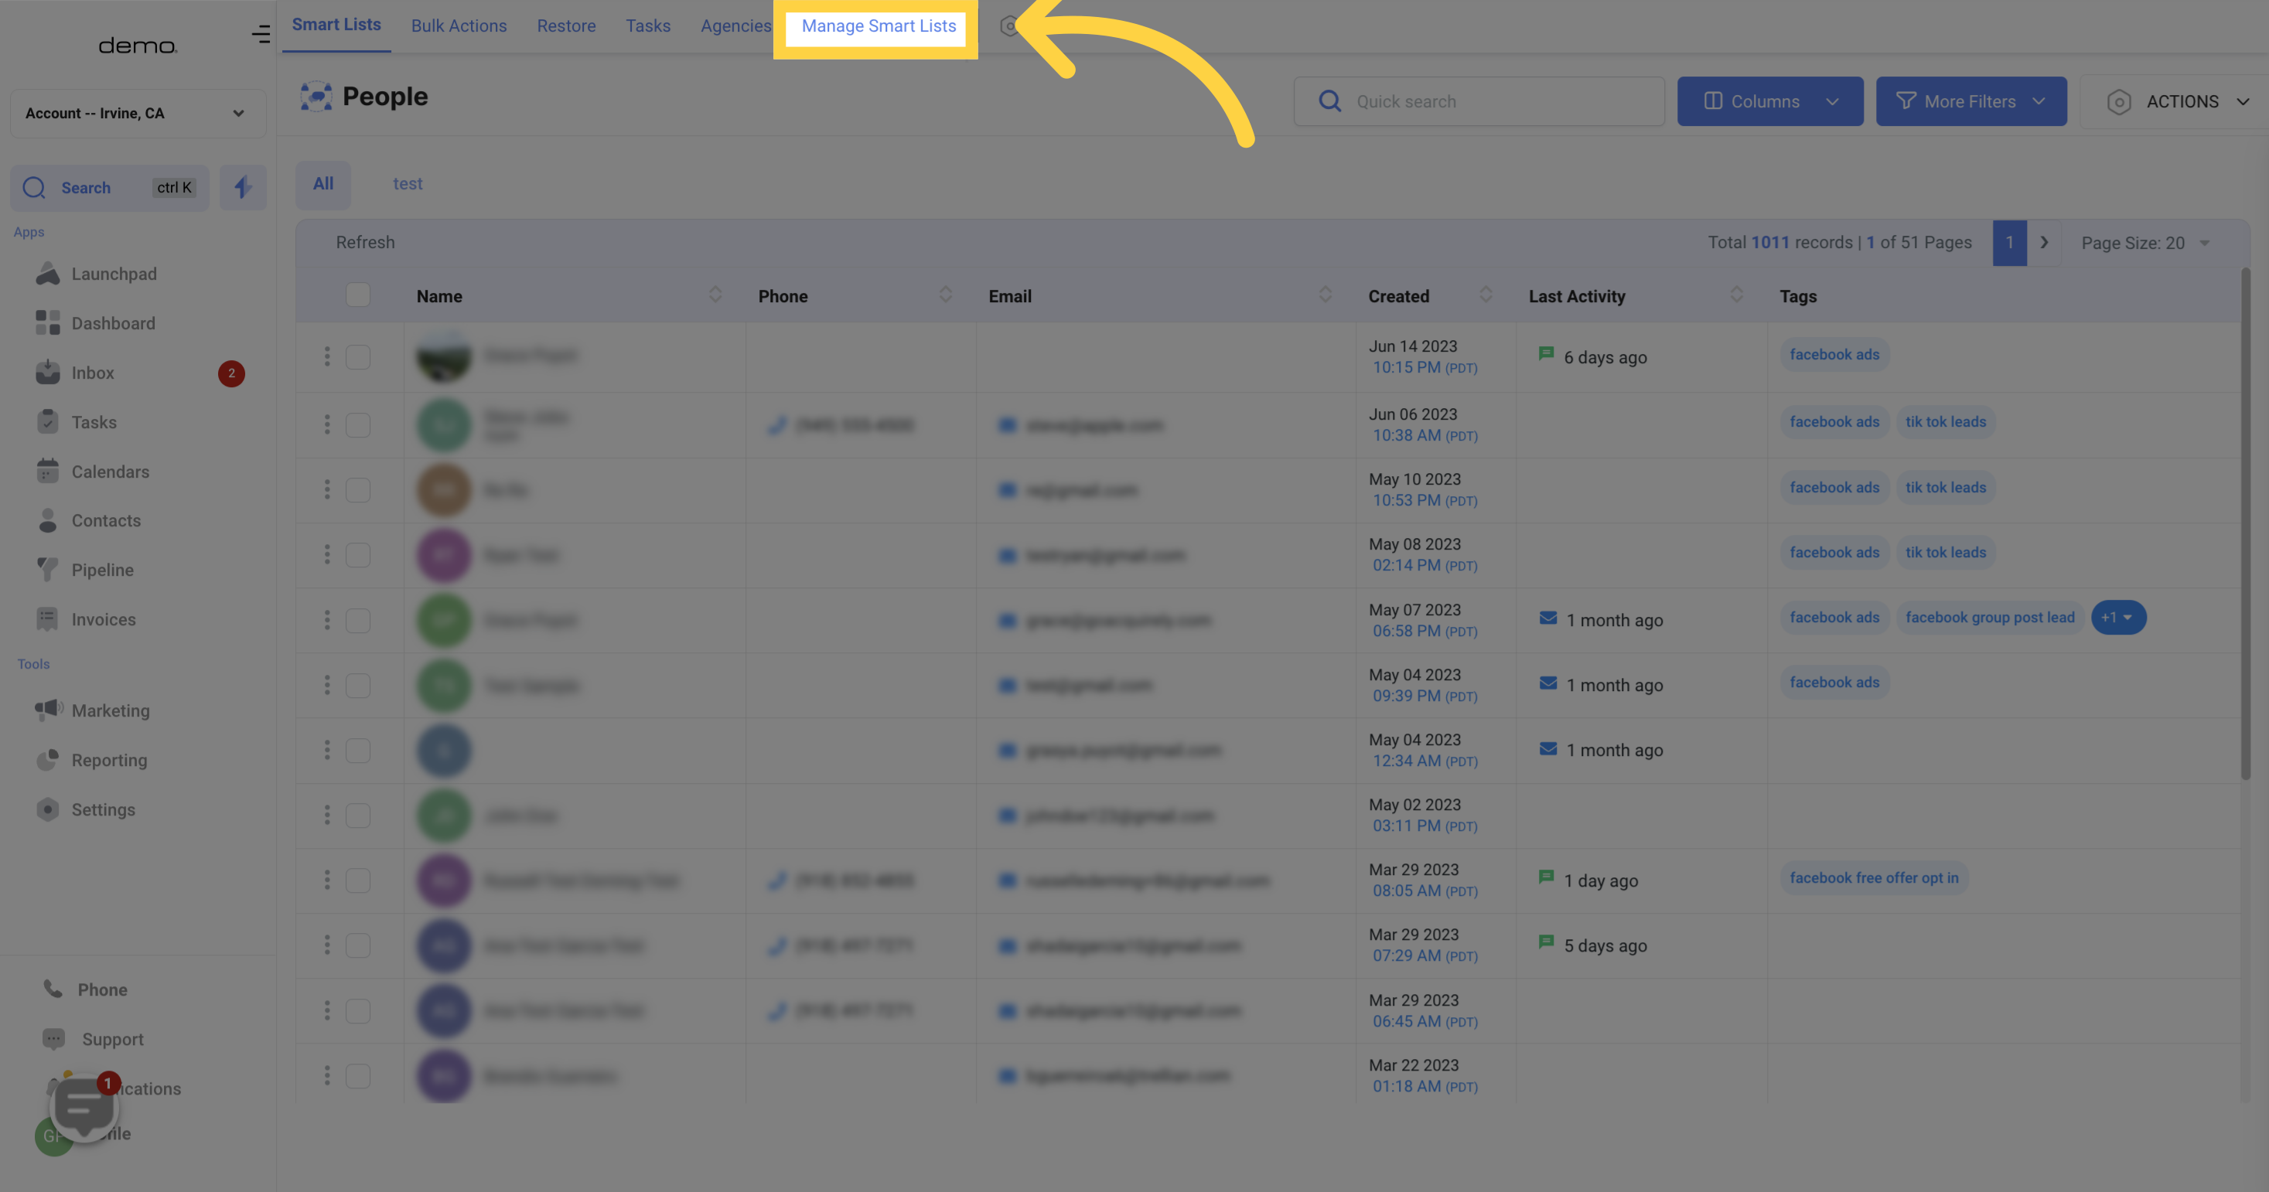Open the Tasks tab in the top bar
Screen dimensions: 2269x1192
click(x=648, y=26)
